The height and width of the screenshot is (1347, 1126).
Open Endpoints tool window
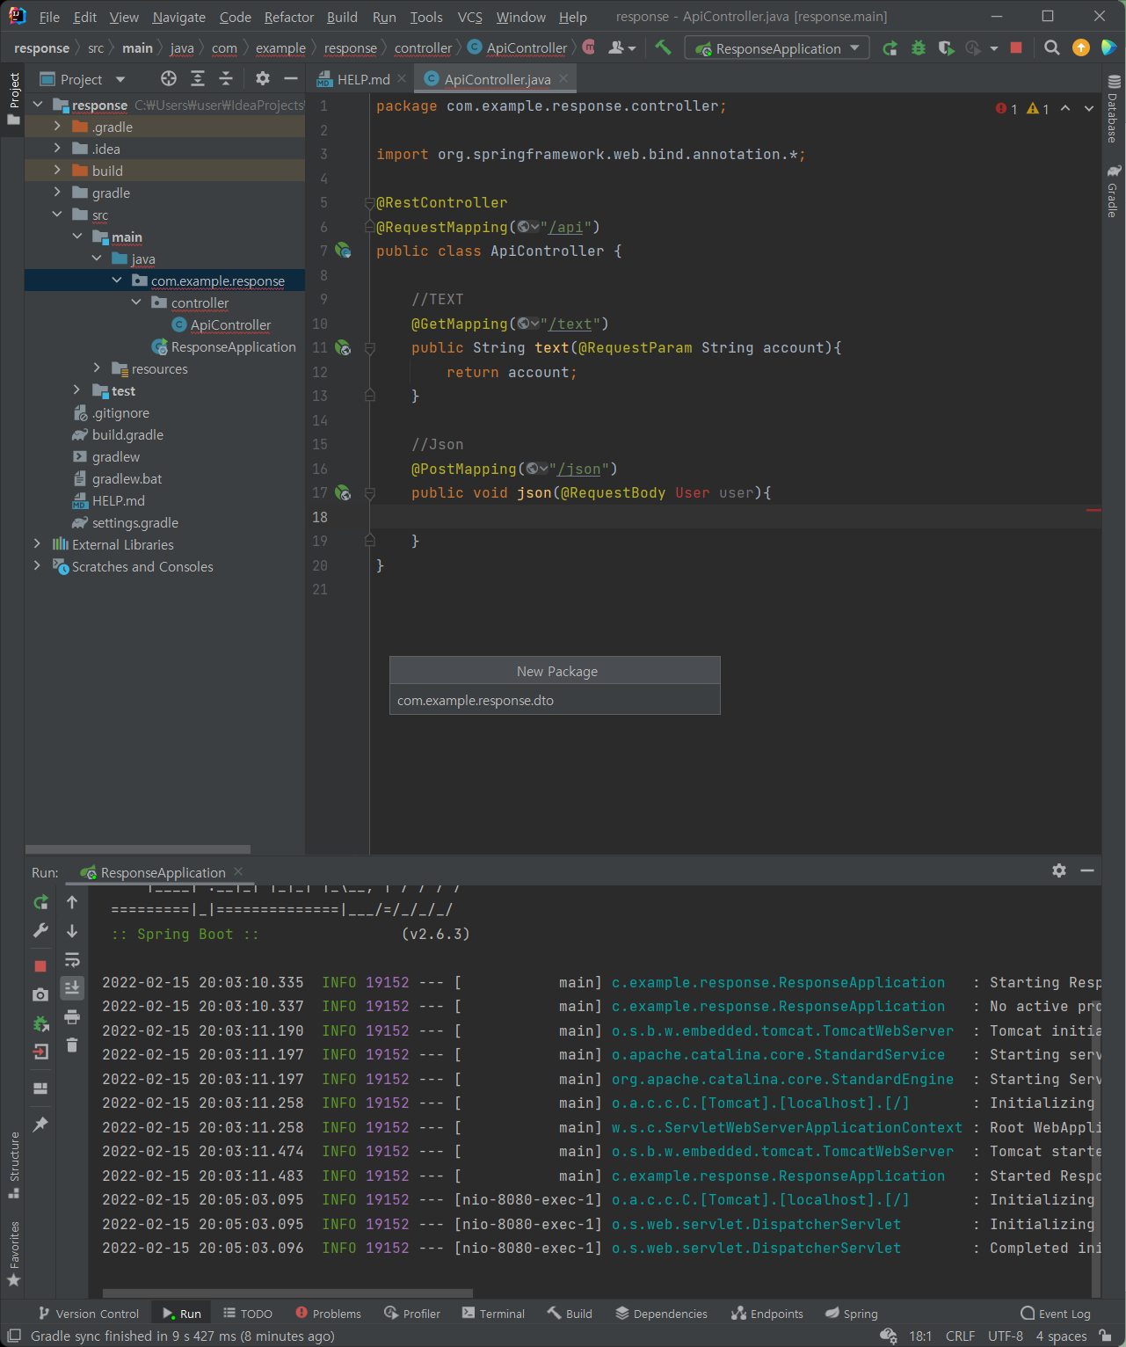(x=767, y=1314)
